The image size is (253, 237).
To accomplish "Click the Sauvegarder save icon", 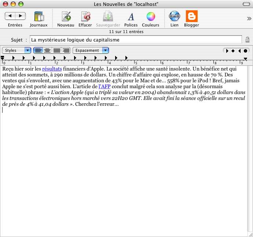I will point(108,16).
